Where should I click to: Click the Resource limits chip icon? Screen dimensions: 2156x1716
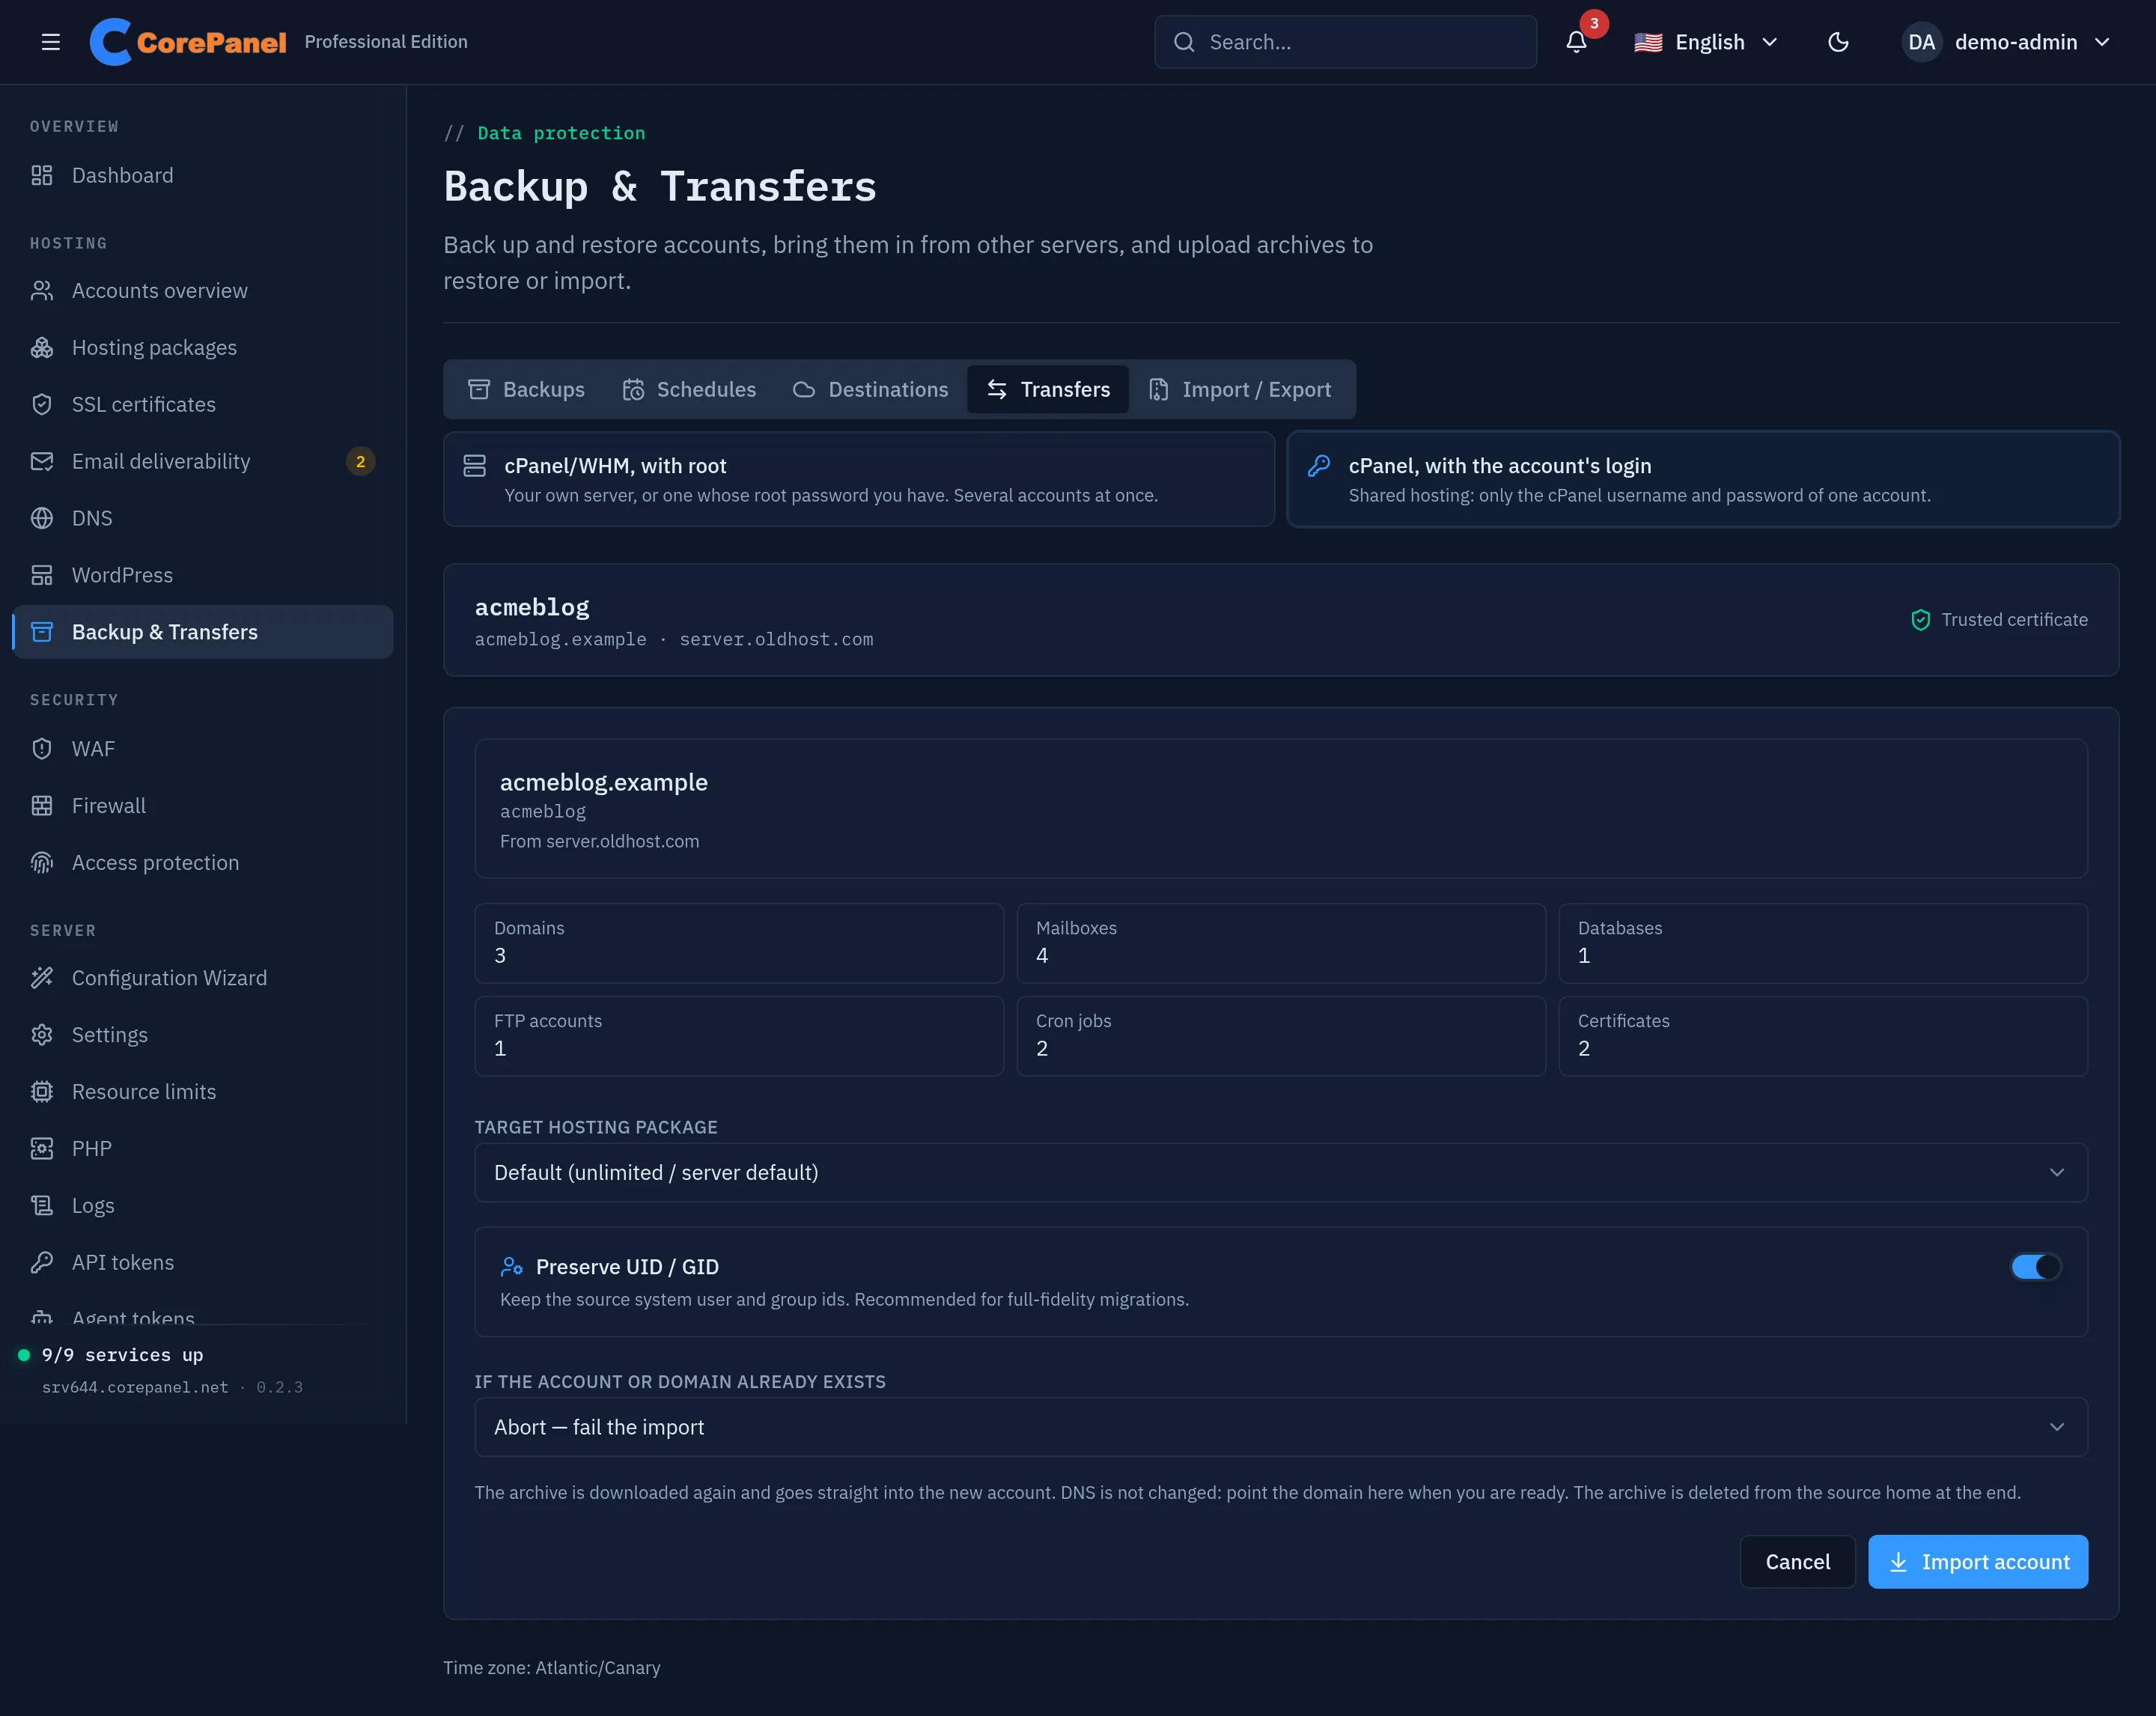pos(42,1091)
